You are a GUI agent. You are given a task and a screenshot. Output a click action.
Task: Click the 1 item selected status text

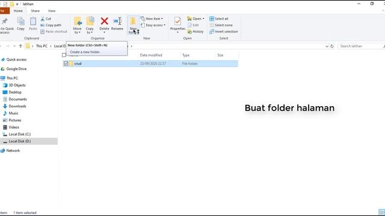25,213
